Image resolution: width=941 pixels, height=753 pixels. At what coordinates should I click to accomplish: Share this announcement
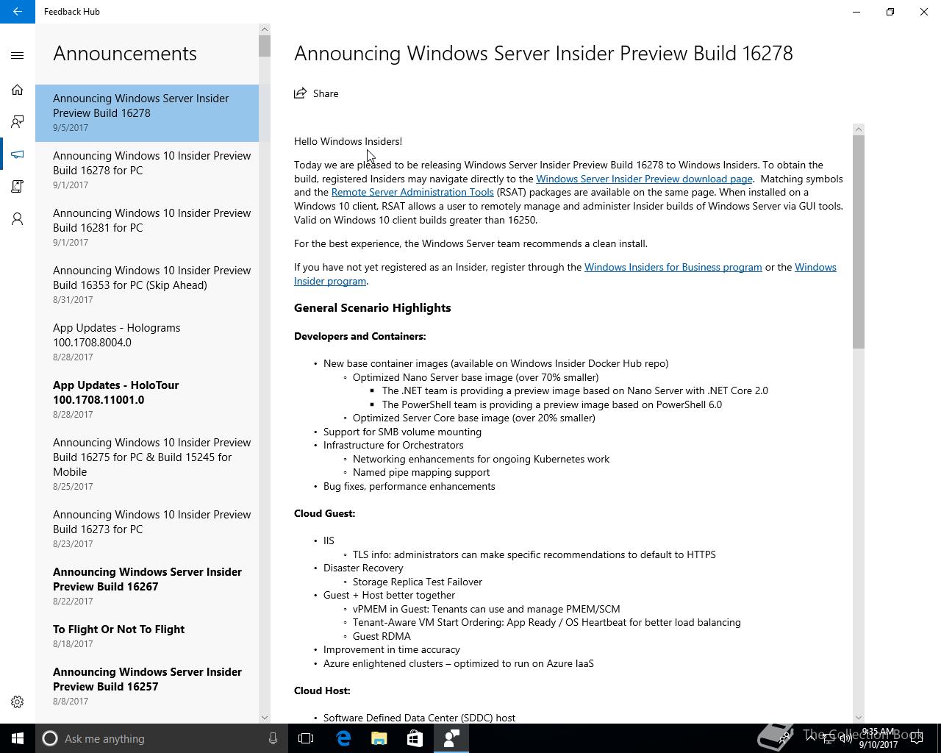[316, 93]
